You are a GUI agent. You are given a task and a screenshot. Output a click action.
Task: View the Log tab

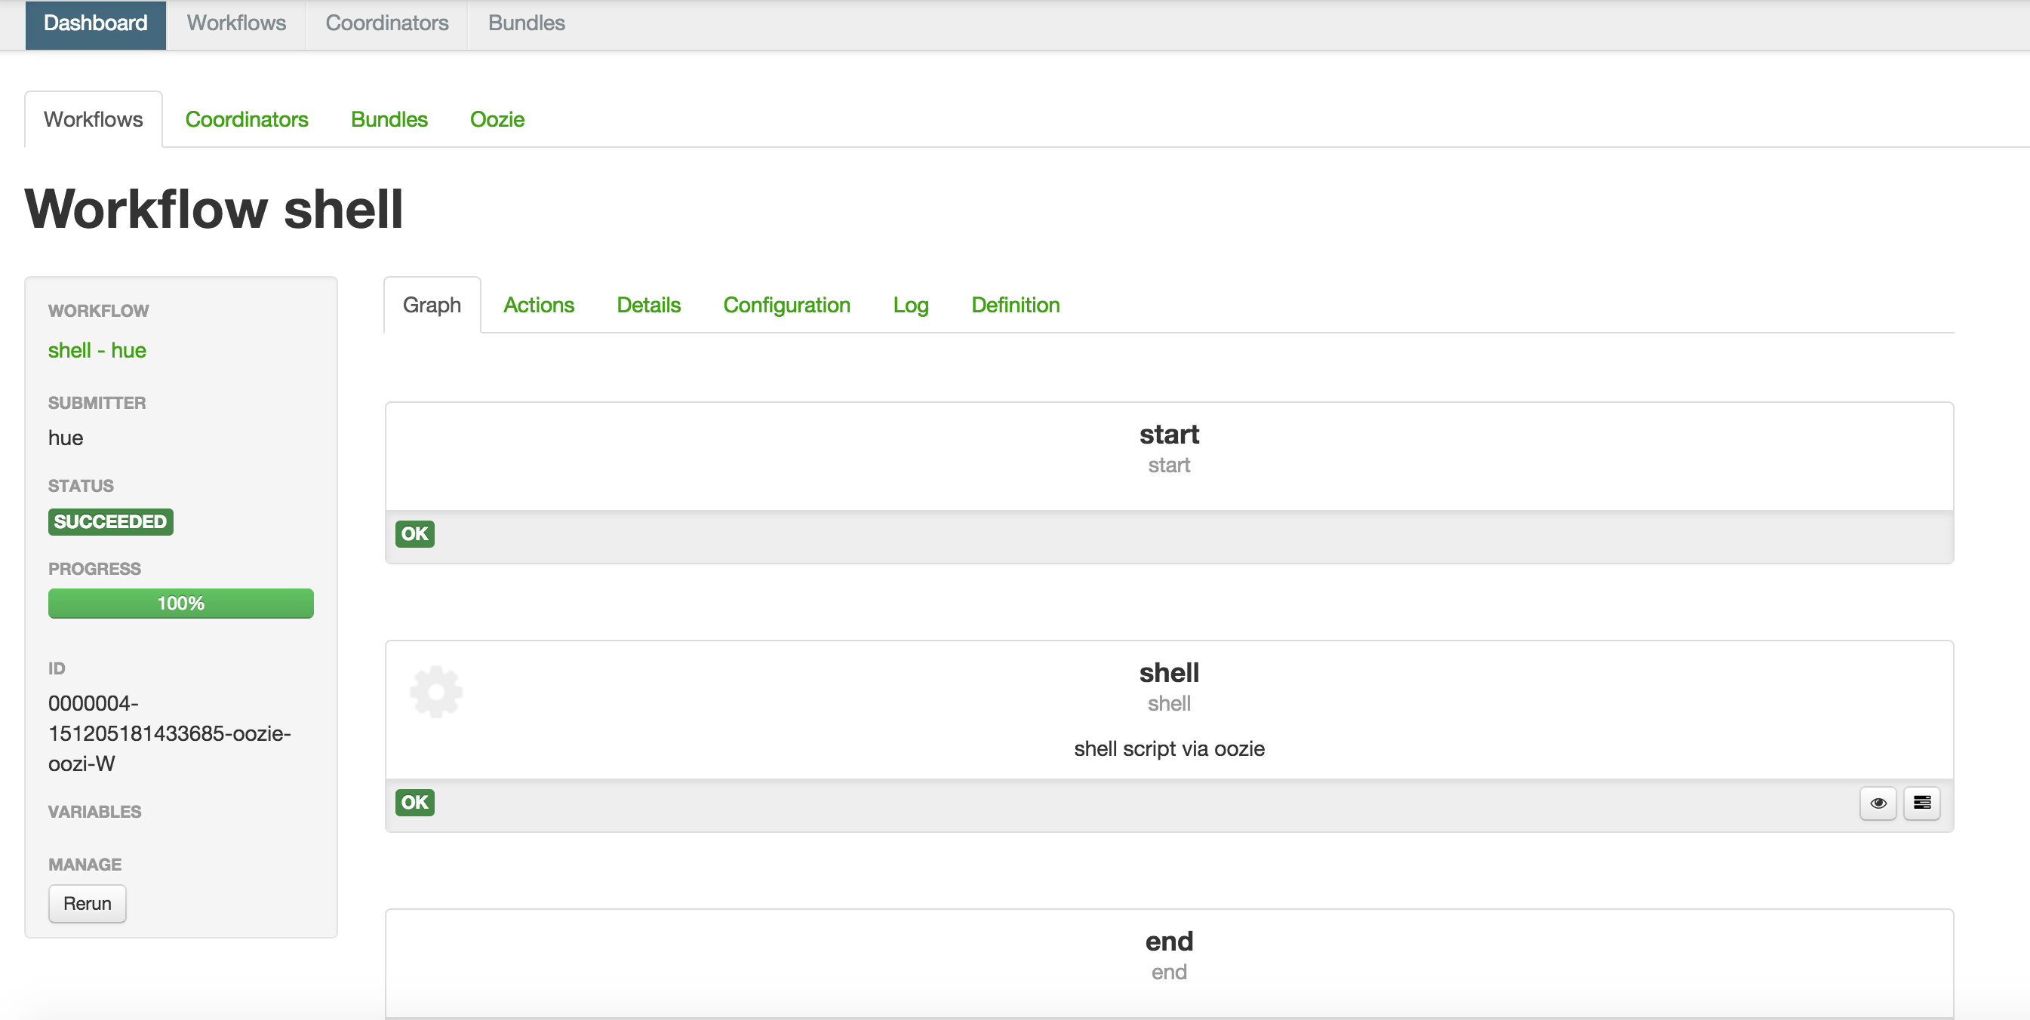(910, 305)
